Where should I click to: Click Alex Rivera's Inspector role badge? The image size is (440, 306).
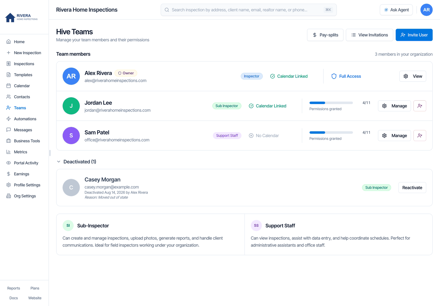pyautogui.click(x=252, y=76)
